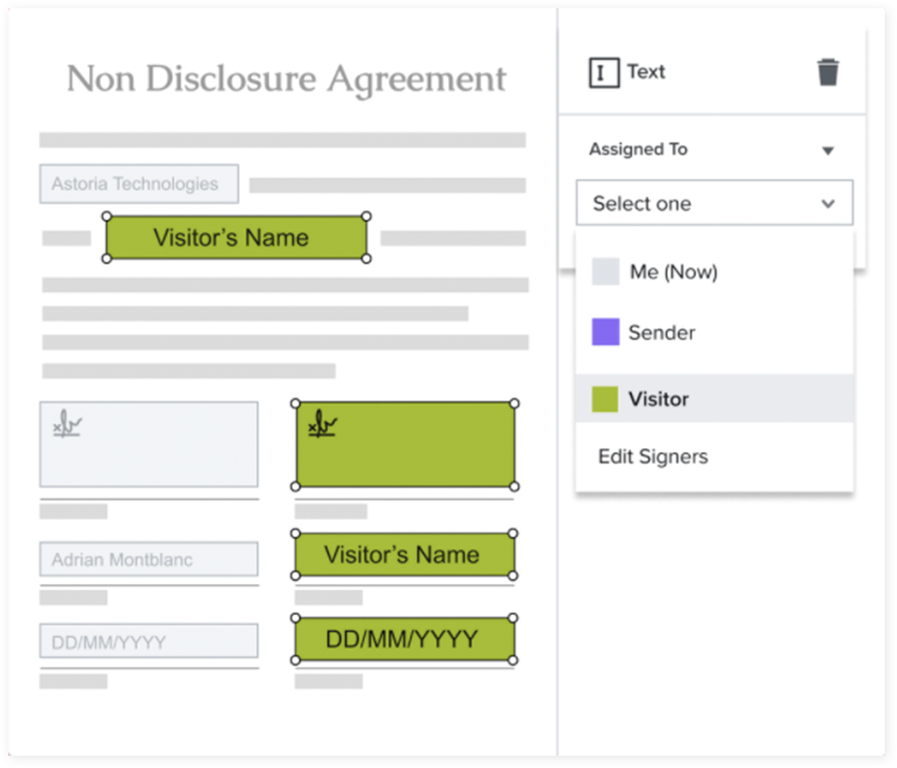Click the Select one chevron arrow

click(x=828, y=203)
